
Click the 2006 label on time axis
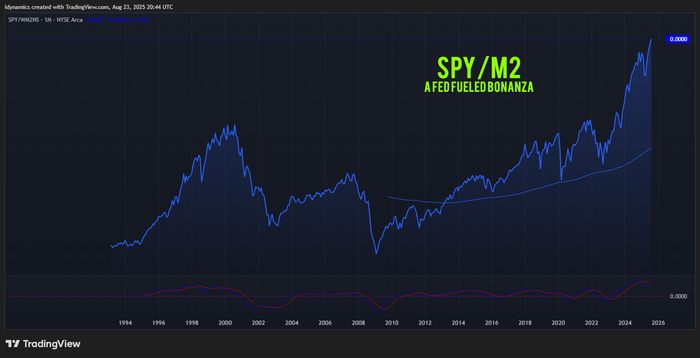[x=325, y=323]
